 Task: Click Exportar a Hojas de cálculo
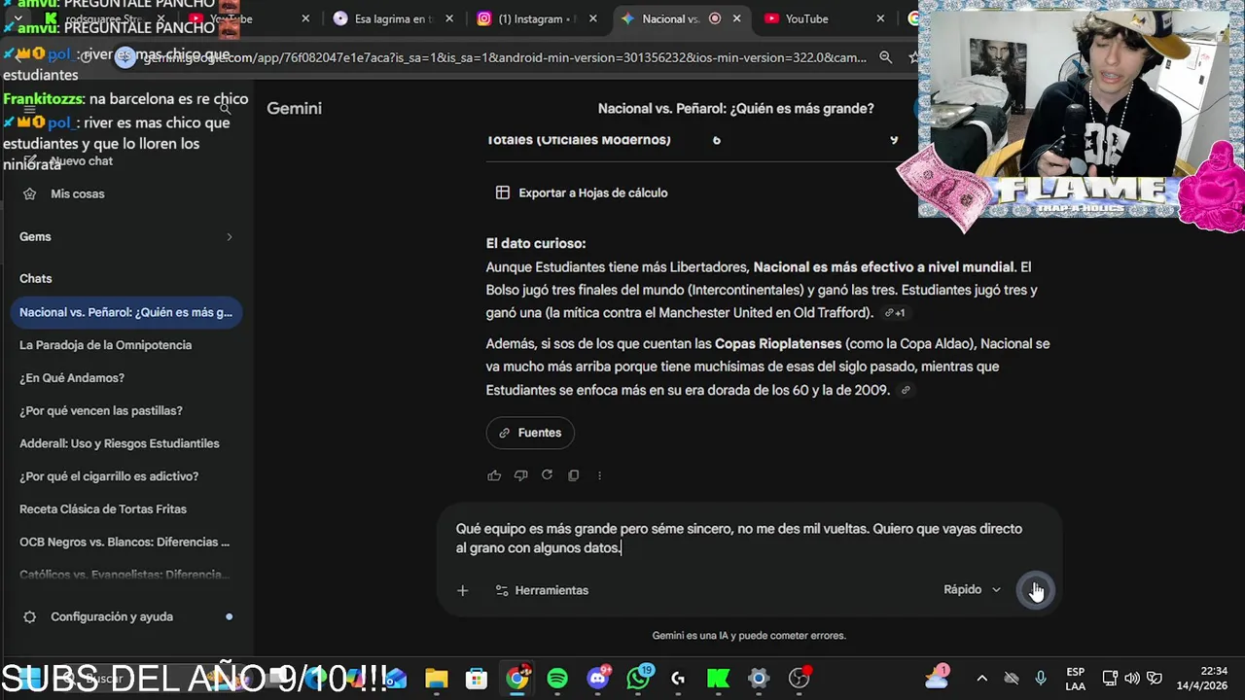pos(582,192)
